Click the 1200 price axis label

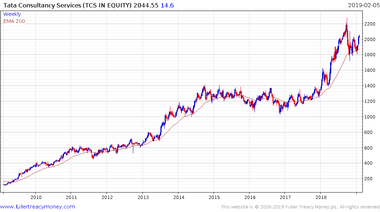coord(370,101)
